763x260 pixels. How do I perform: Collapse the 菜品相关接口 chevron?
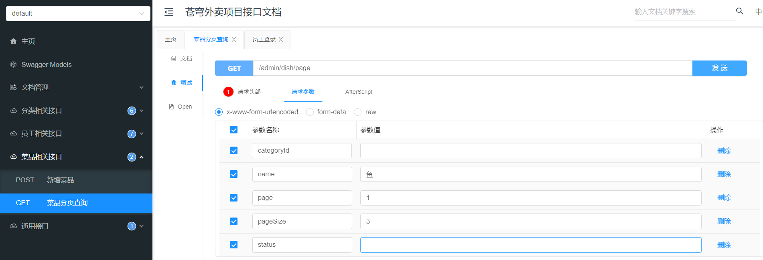click(x=141, y=157)
